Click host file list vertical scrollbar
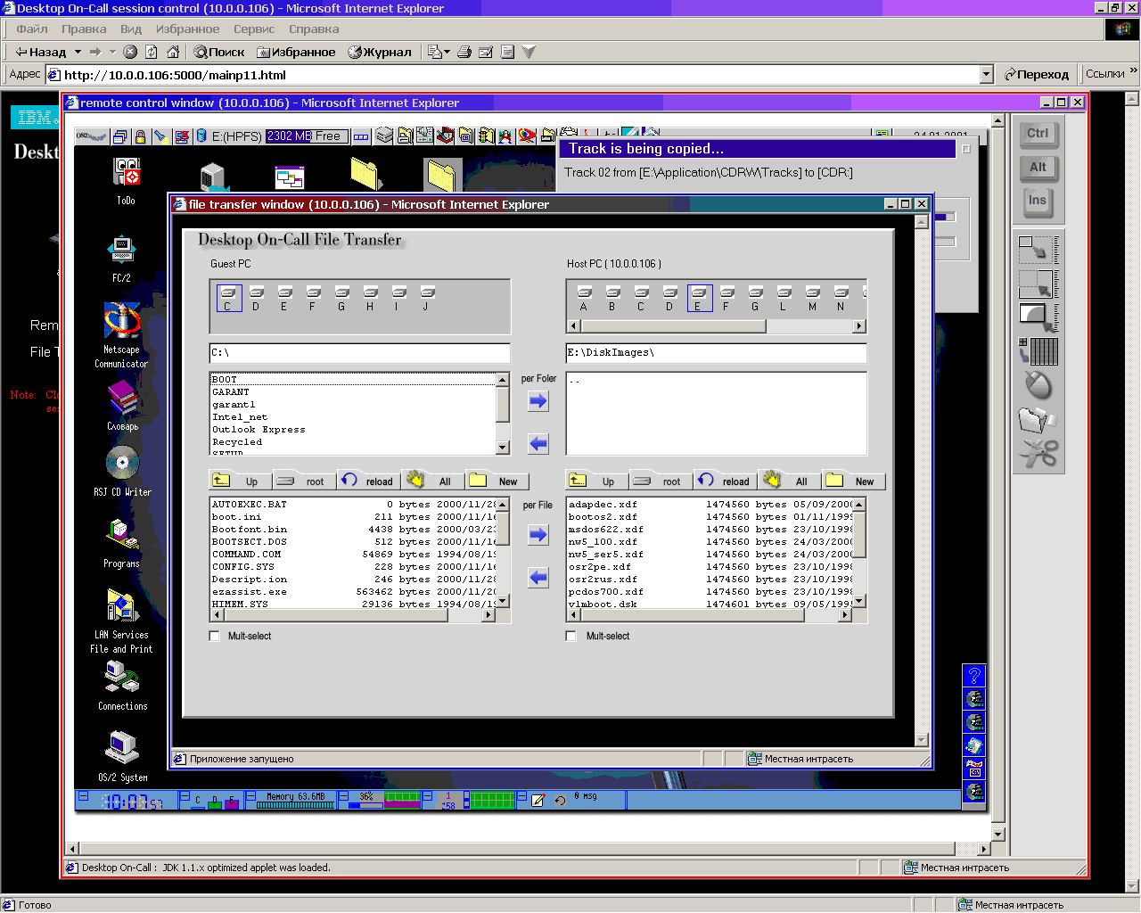Viewport: 1141px width, 913px height. click(x=859, y=553)
